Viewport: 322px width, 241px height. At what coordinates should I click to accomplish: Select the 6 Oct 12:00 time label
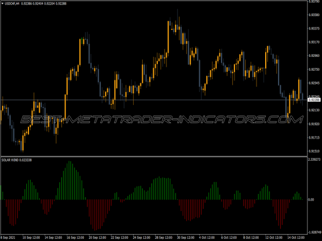pyautogui.click(x=229, y=237)
